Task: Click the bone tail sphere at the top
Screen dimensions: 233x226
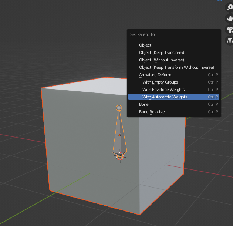Action: 119,108
